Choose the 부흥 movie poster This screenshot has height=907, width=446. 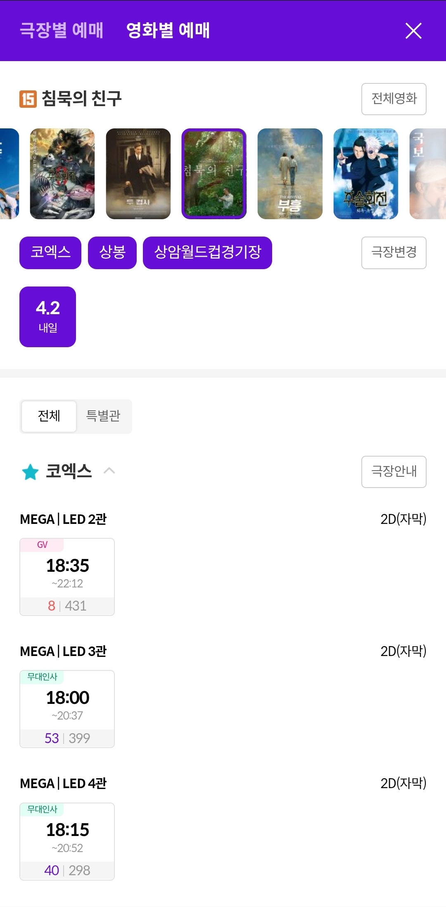pyautogui.click(x=290, y=174)
